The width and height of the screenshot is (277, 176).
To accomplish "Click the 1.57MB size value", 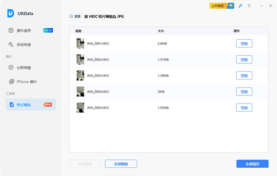I will pyautogui.click(x=163, y=59).
